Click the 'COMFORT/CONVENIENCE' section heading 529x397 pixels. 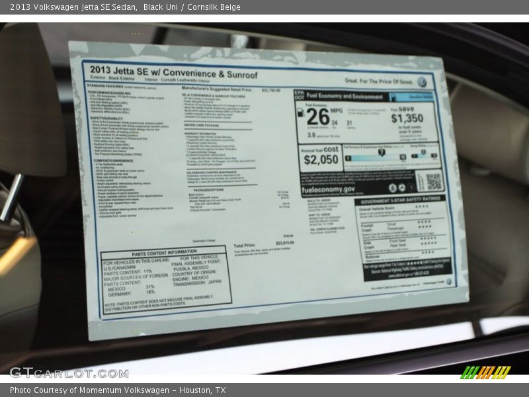point(113,161)
